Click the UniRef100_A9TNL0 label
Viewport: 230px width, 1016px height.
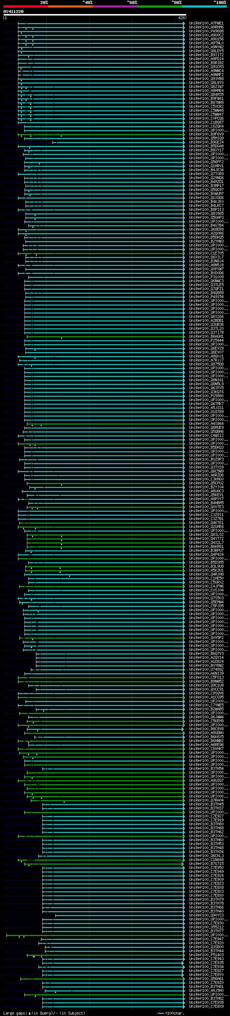pyautogui.click(x=206, y=43)
